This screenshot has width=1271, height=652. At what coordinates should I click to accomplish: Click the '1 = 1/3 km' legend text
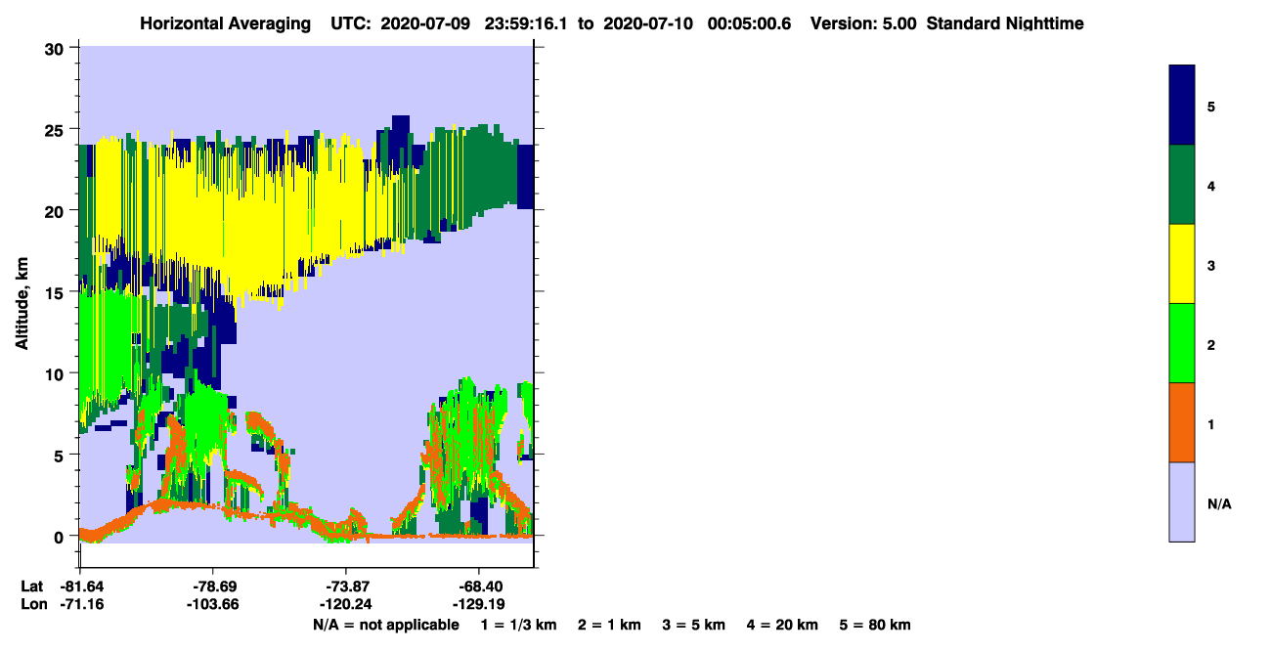click(519, 625)
